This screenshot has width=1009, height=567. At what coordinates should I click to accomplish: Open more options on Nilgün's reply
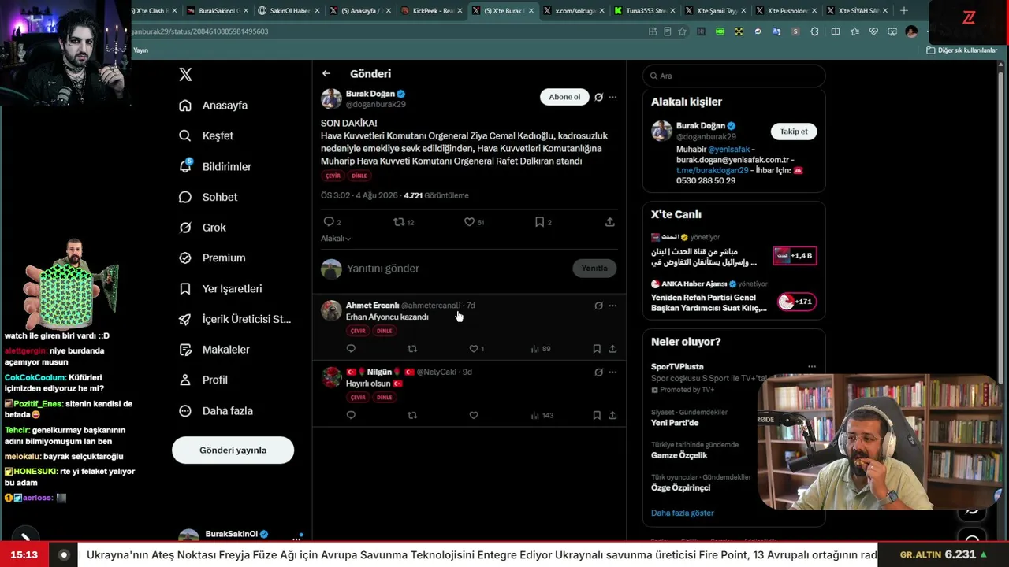[x=612, y=372]
